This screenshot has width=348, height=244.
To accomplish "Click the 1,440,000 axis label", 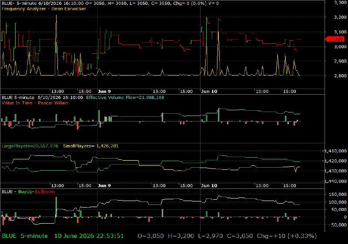I will pos(335,181).
